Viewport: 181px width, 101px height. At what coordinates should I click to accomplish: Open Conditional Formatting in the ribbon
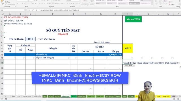coord(85,3)
